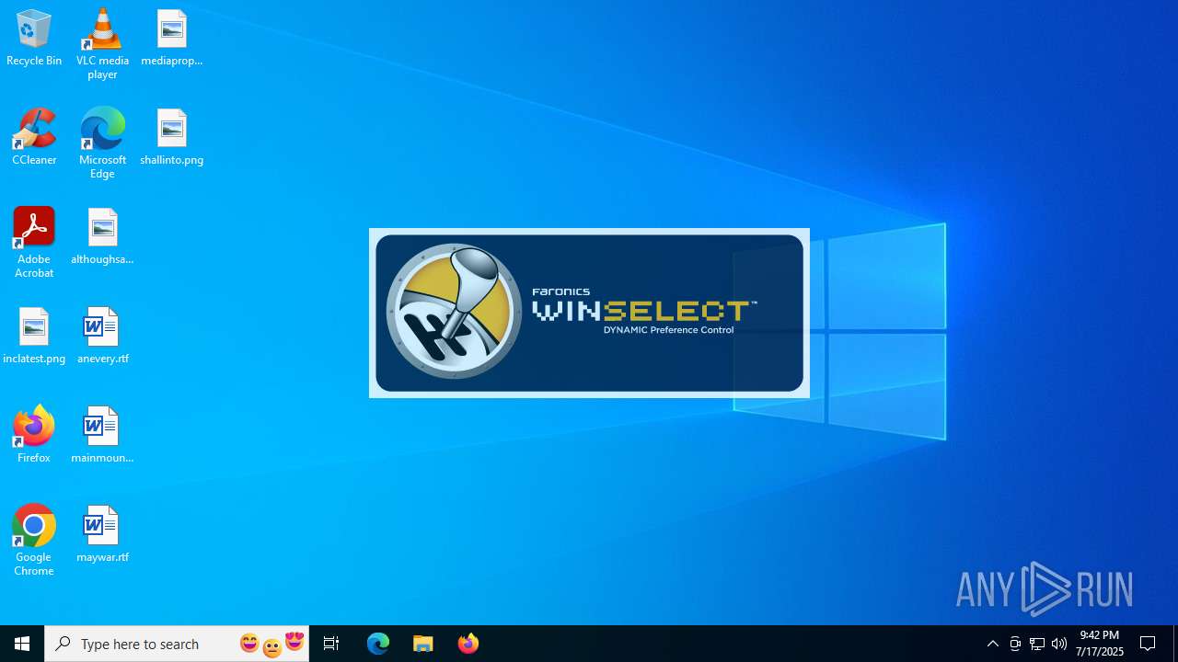Screen dimensions: 1178x662
Task: Open the network status tray icon
Action: click(1037, 644)
